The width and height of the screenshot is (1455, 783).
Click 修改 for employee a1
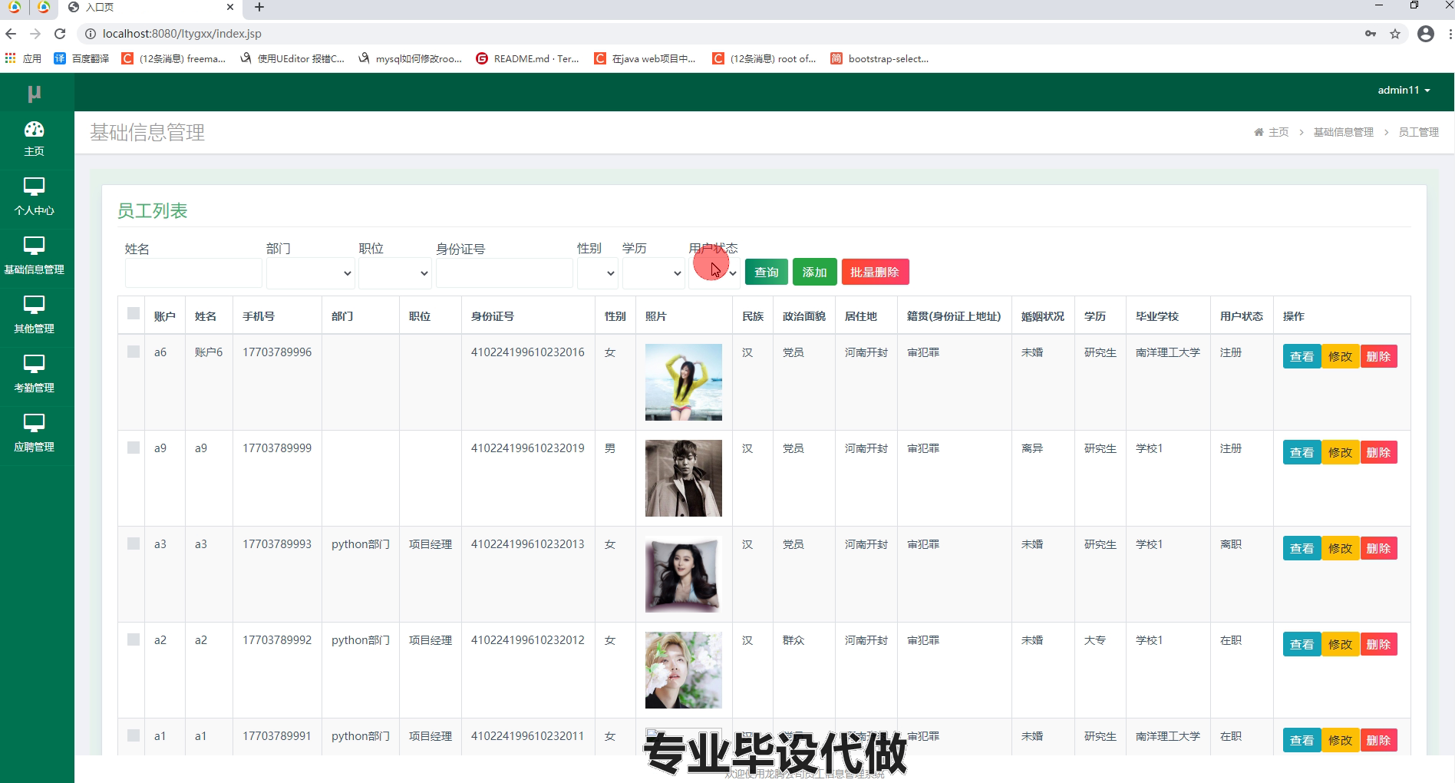[1340, 740]
